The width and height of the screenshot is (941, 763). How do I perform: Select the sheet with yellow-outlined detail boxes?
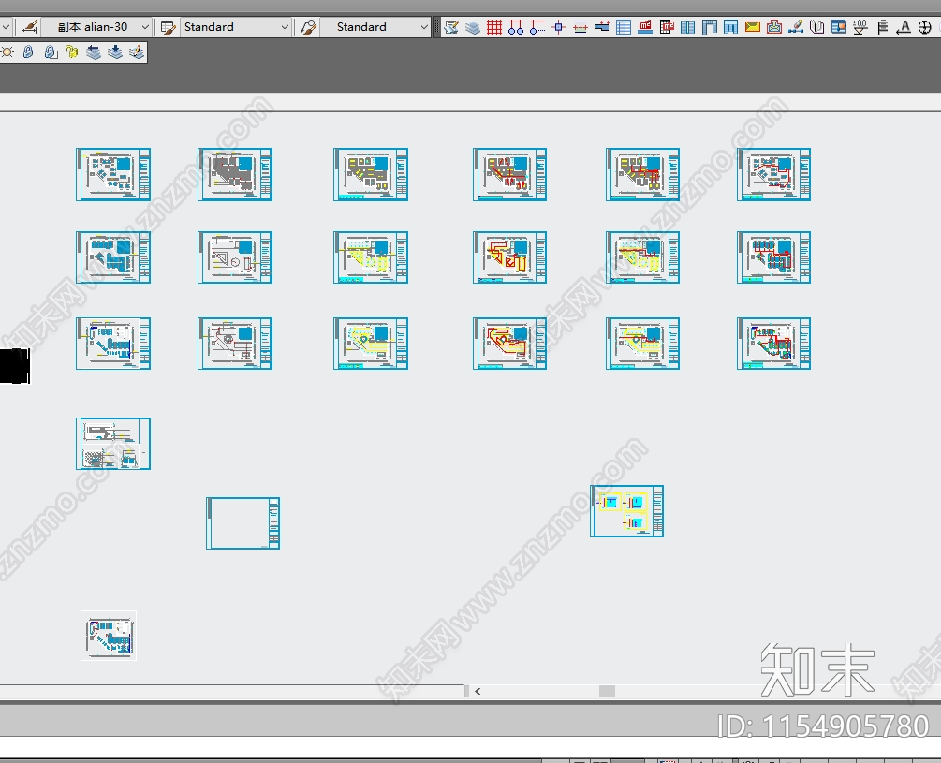(x=627, y=511)
